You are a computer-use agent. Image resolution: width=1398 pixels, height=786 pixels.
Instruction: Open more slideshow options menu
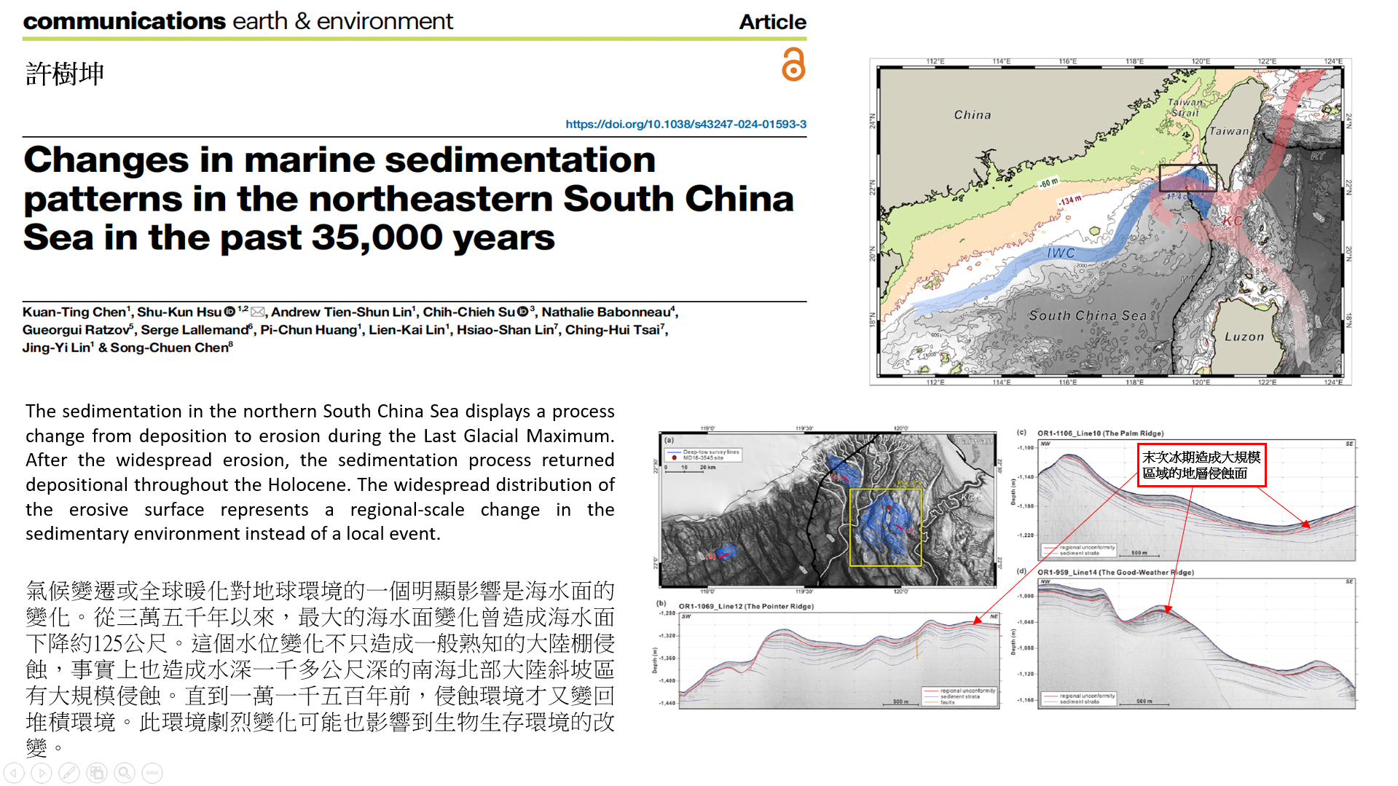point(152,773)
